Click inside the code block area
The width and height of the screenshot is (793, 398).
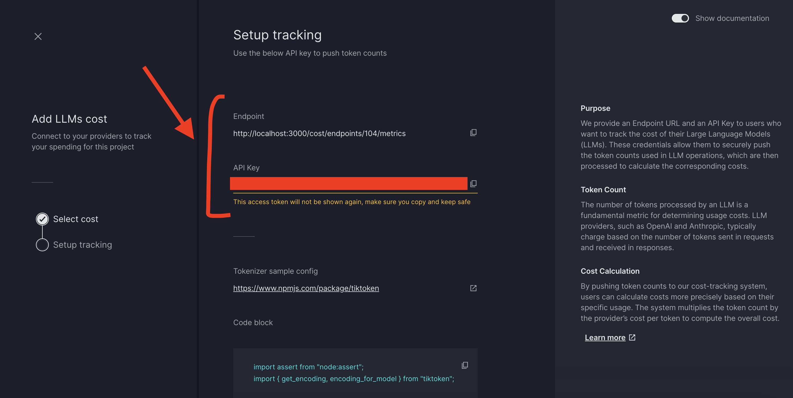coord(354,372)
